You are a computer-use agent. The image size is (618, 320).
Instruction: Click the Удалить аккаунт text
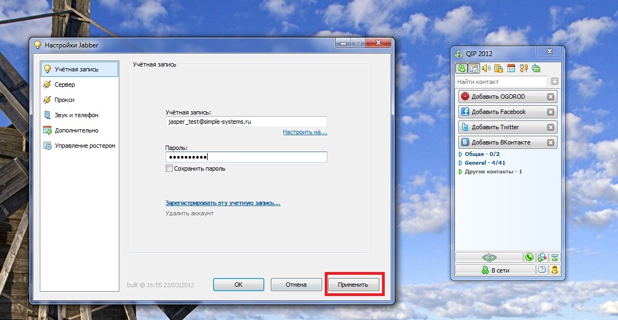tap(190, 213)
